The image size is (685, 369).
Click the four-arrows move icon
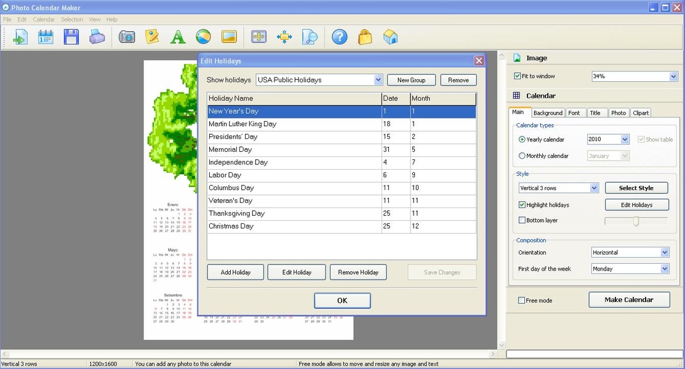click(284, 37)
